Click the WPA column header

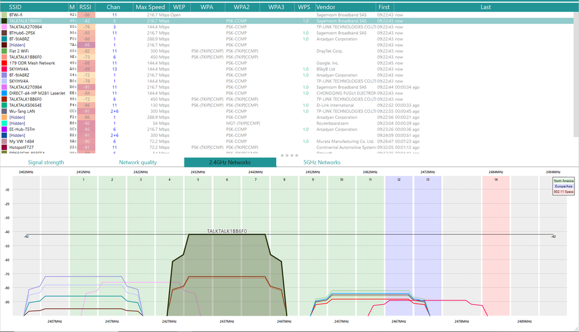tap(207, 7)
